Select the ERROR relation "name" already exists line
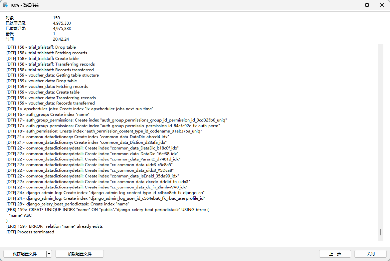Viewport: 390px width, 261px height. click(54, 226)
